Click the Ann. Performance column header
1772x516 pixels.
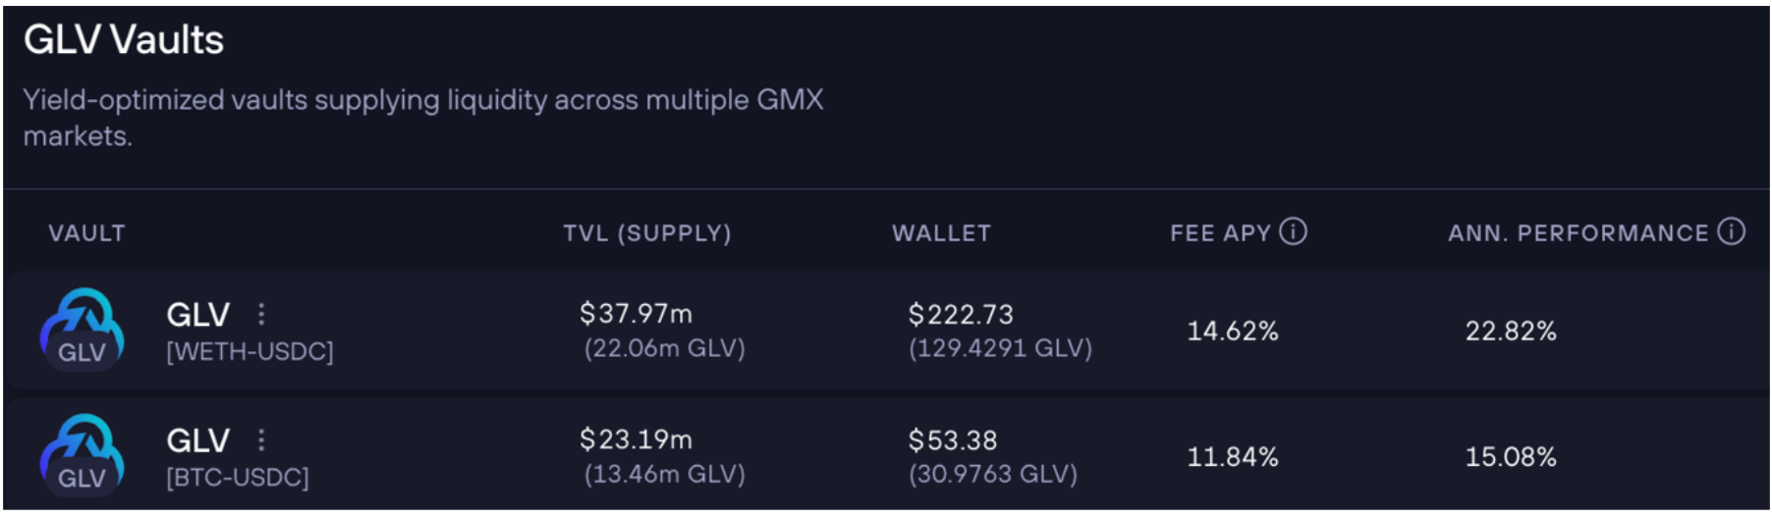coord(1578,233)
